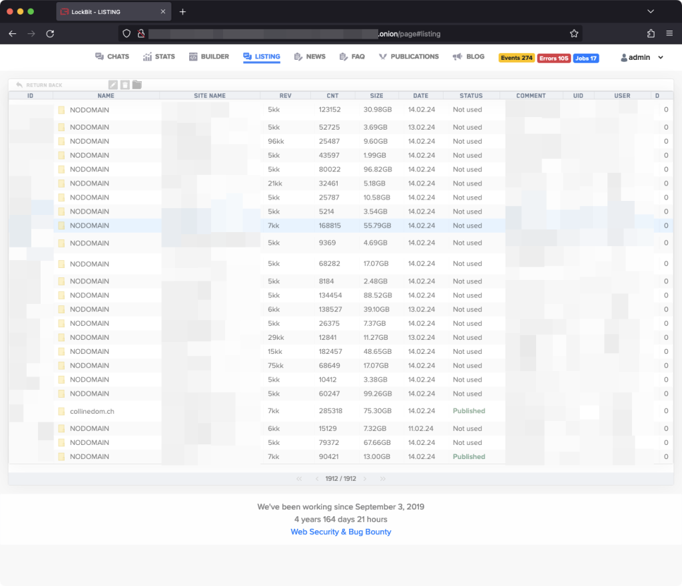Bookmark this page with the star icon

tap(573, 33)
